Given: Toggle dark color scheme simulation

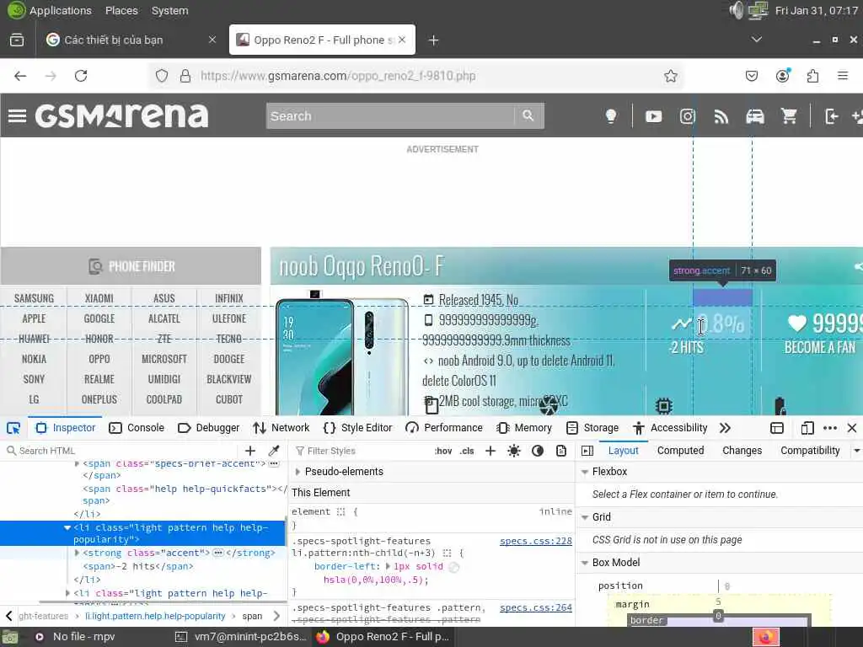Looking at the screenshot, I should pos(538,451).
